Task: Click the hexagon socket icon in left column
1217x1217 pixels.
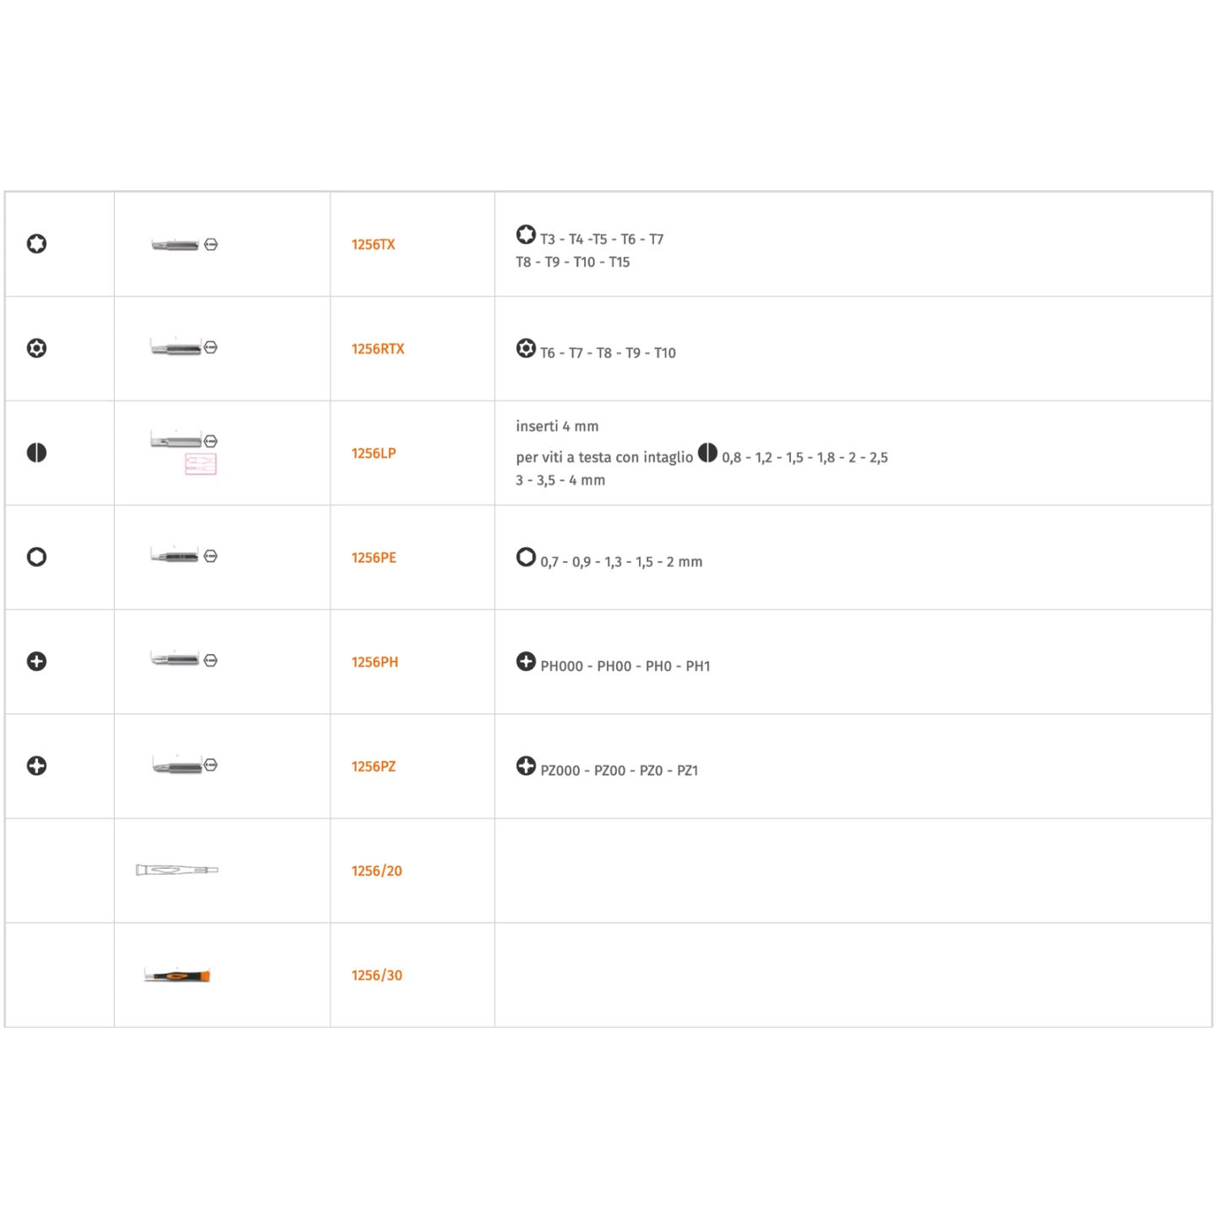Action: coord(36,557)
